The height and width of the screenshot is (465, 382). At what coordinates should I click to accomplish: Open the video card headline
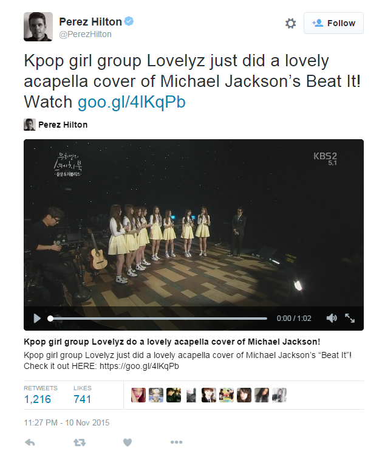click(x=172, y=342)
